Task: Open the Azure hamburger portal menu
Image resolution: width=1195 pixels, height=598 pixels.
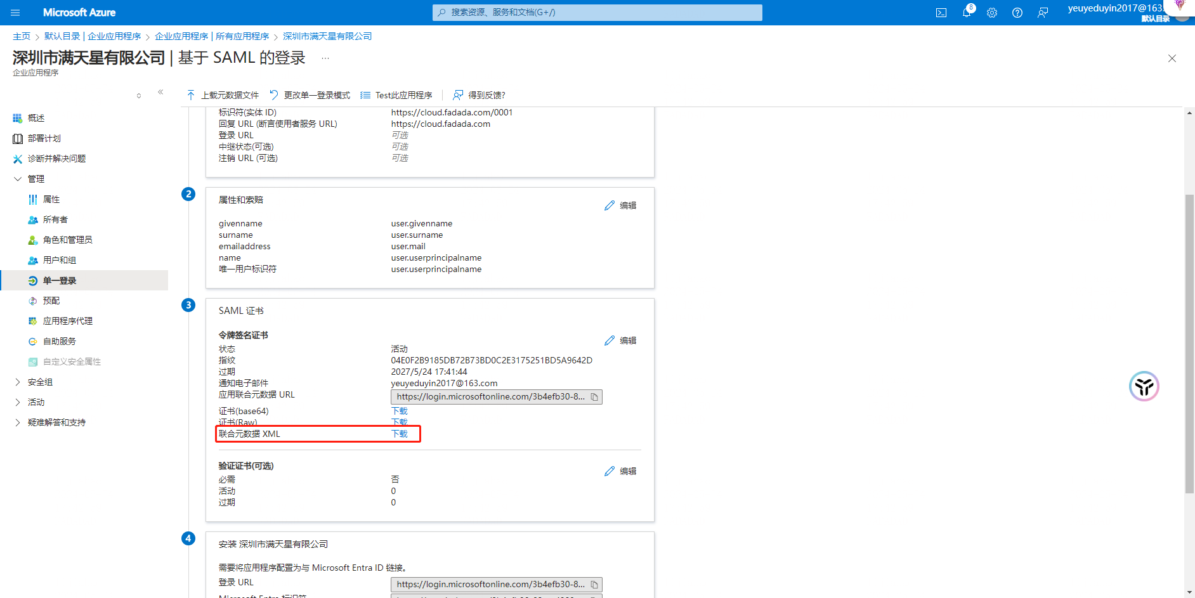Action: pyautogui.click(x=15, y=13)
